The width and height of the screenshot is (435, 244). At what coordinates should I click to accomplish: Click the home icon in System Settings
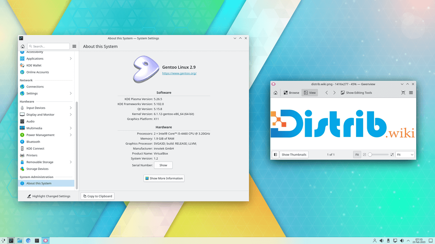22,46
